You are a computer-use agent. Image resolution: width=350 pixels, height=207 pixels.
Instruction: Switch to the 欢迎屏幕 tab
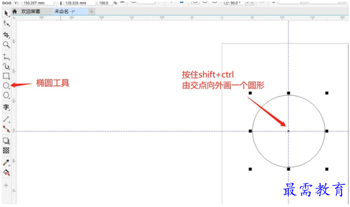[30, 12]
